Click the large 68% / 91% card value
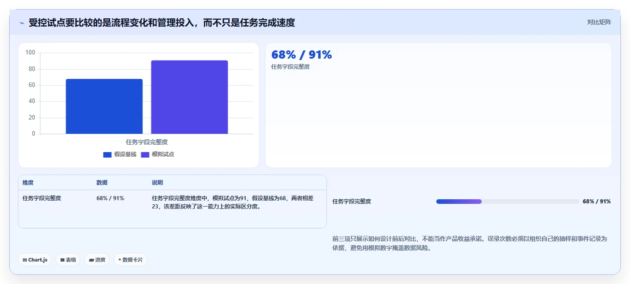The height and width of the screenshot is (284, 630). (x=302, y=55)
